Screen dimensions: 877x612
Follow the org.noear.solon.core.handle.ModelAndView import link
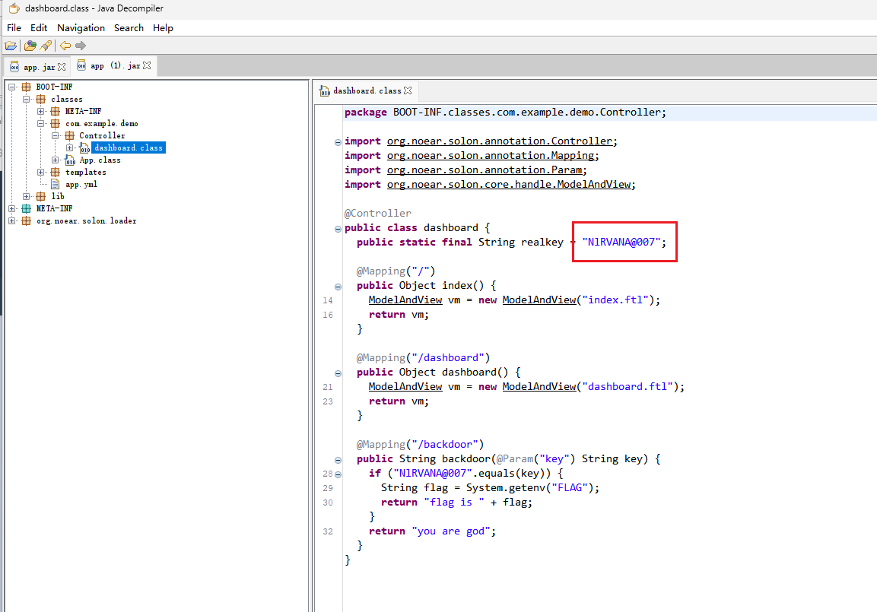coord(508,185)
